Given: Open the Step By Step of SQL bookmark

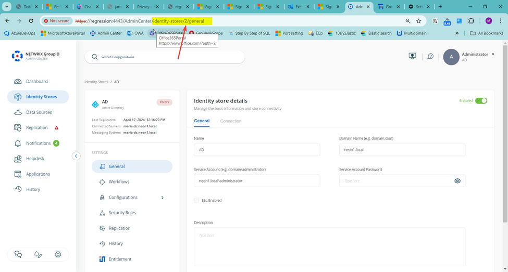Looking at the screenshot, I should coord(249,33).
